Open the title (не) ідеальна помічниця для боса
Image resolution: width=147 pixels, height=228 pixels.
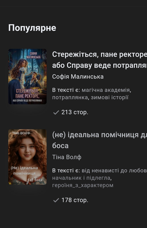(100, 140)
